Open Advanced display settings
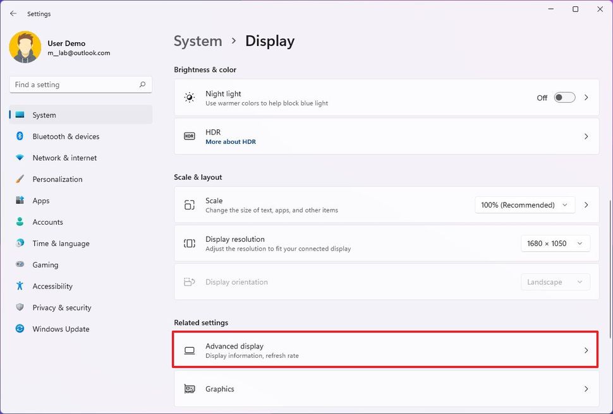This screenshot has height=414, width=613. click(385, 350)
